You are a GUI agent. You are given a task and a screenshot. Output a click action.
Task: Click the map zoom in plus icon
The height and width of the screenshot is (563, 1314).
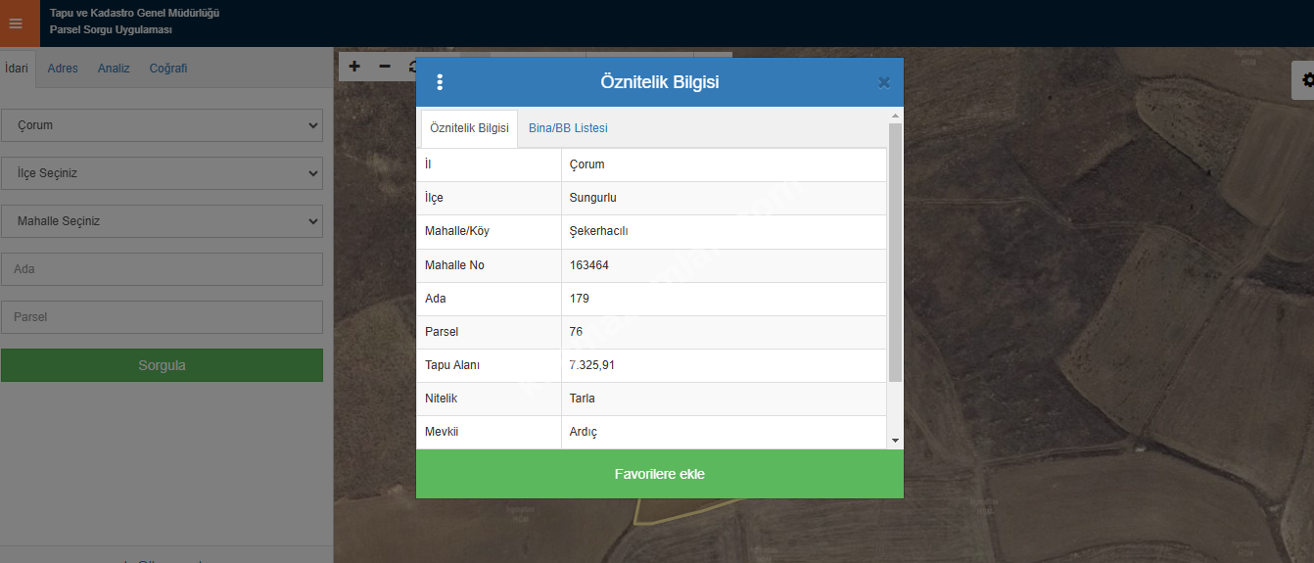point(354,67)
